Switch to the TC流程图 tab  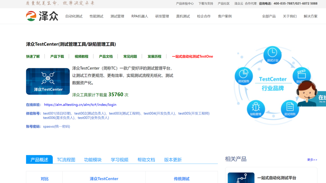click(x=66, y=160)
